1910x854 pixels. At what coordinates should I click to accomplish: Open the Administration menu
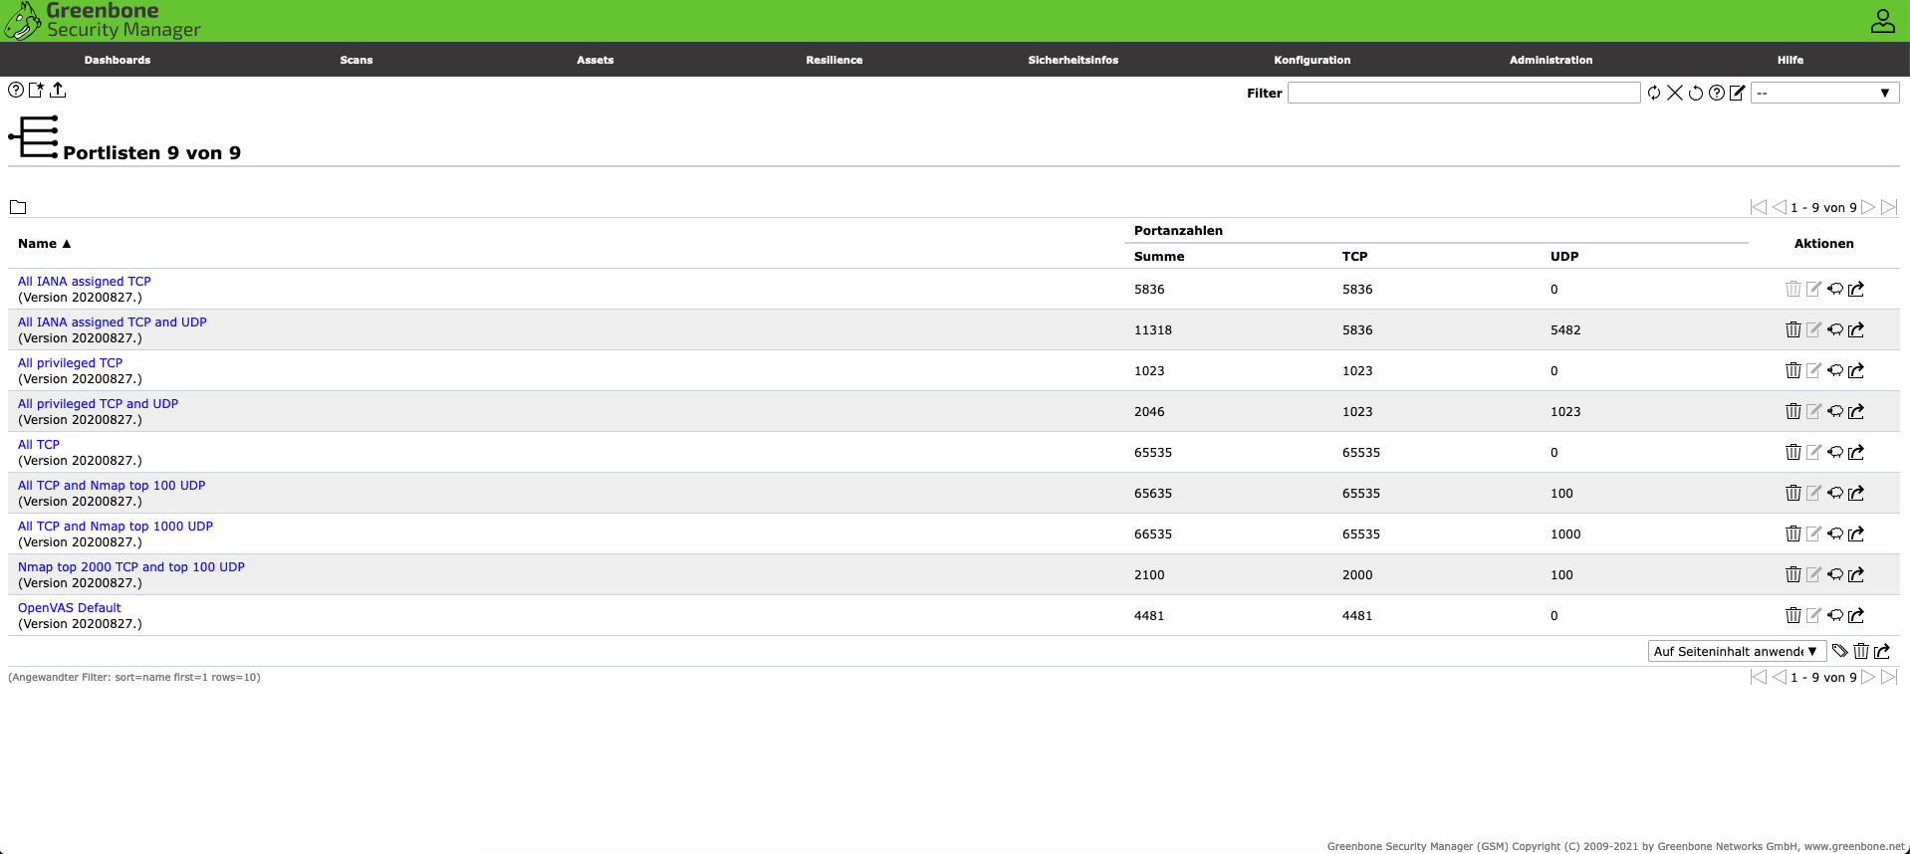pos(1552,60)
